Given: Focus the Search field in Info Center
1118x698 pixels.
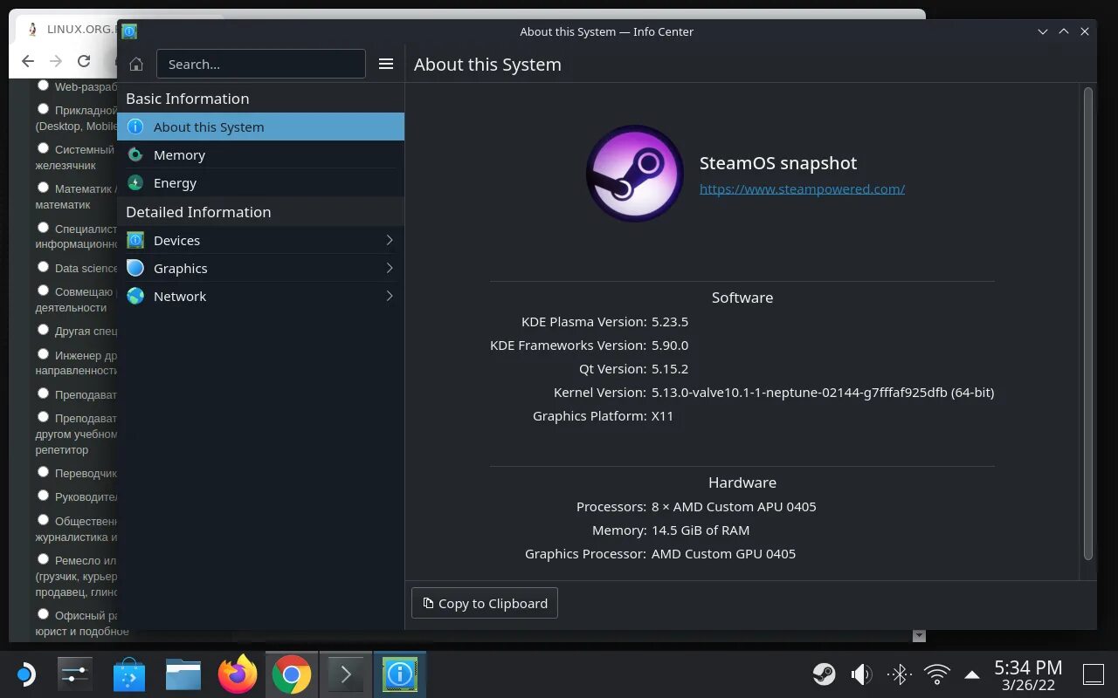Looking at the screenshot, I should pos(260,64).
